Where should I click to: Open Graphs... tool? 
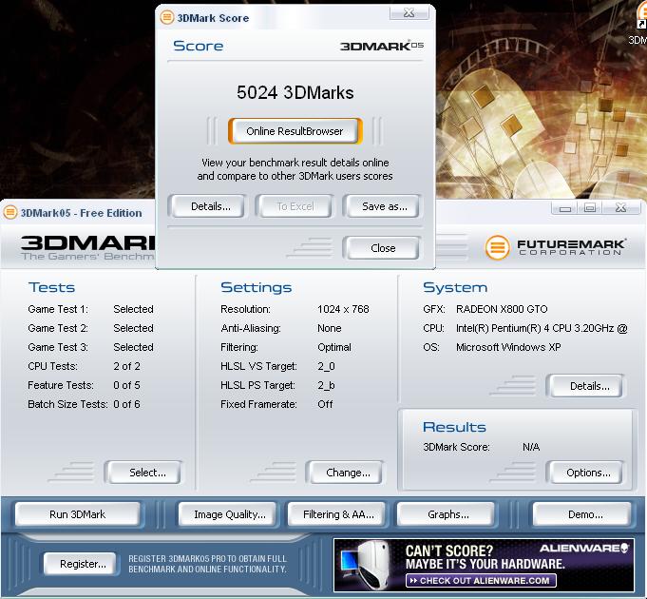pyautogui.click(x=447, y=514)
